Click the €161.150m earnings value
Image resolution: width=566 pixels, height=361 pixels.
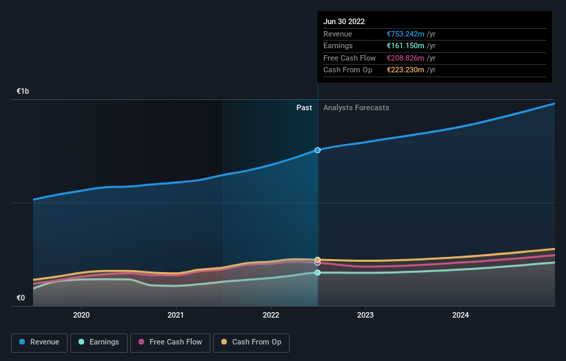coord(405,45)
